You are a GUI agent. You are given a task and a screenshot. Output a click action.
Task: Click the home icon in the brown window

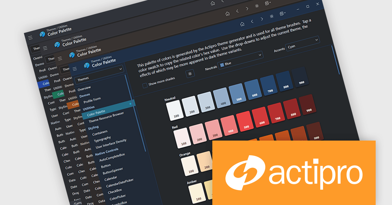click(x=227, y=14)
